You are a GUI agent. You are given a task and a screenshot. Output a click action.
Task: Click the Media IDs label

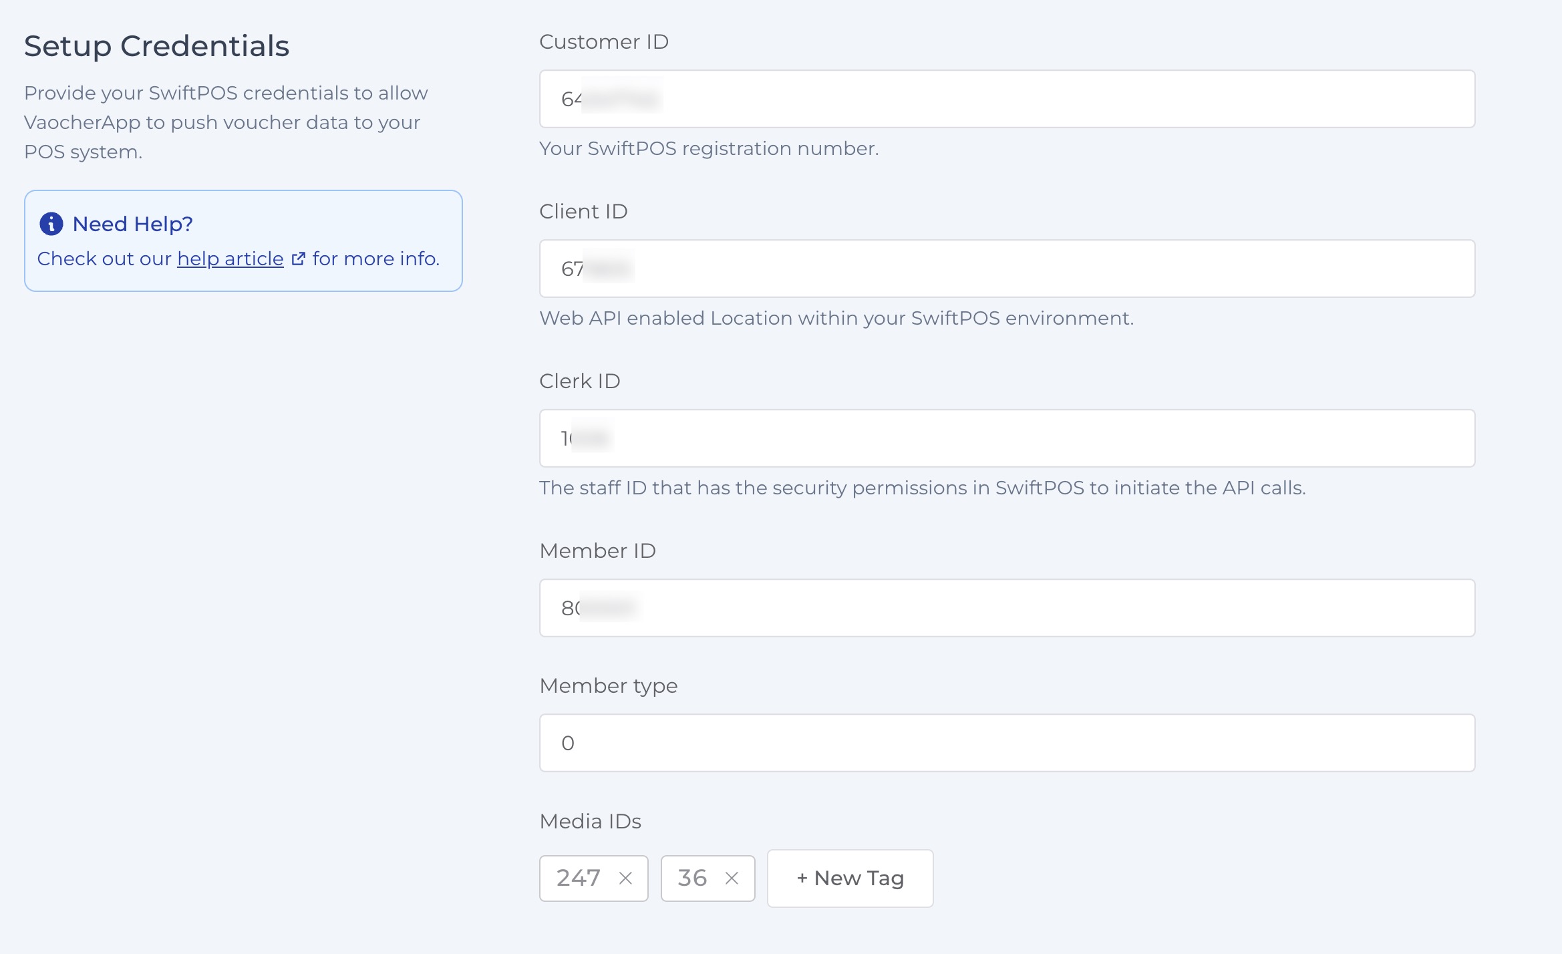[591, 821]
